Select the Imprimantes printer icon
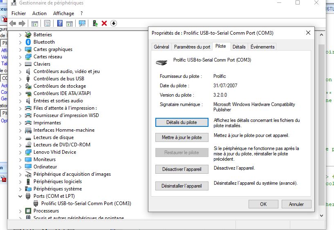This screenshot has width=334, height=230. click(28, 123)
